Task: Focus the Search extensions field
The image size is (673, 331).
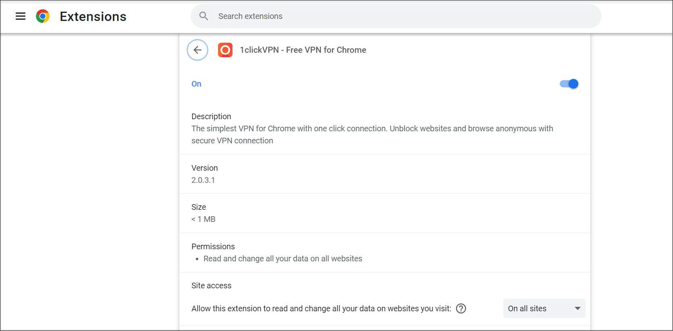Action: [396, 16]
